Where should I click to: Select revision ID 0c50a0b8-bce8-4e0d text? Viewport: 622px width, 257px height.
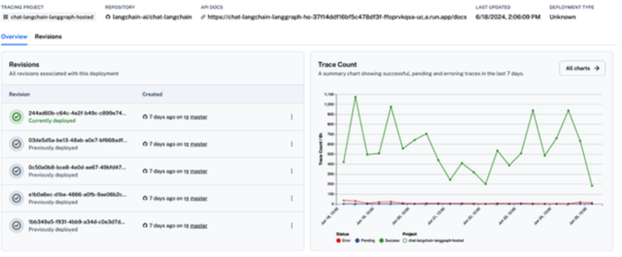77,167
